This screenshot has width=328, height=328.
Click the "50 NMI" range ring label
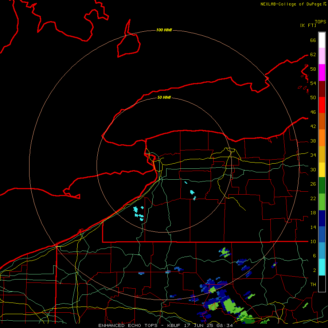164,97
